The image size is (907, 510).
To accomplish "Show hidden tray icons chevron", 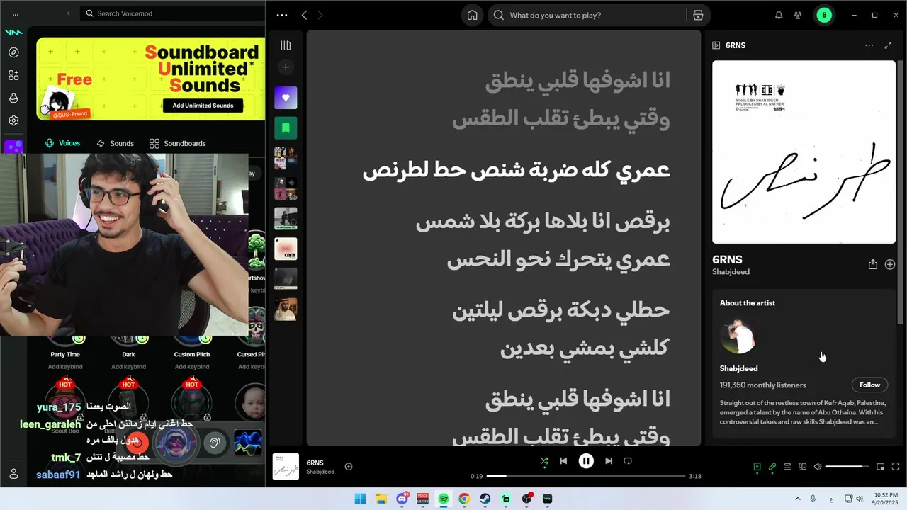I will [798, 499].
